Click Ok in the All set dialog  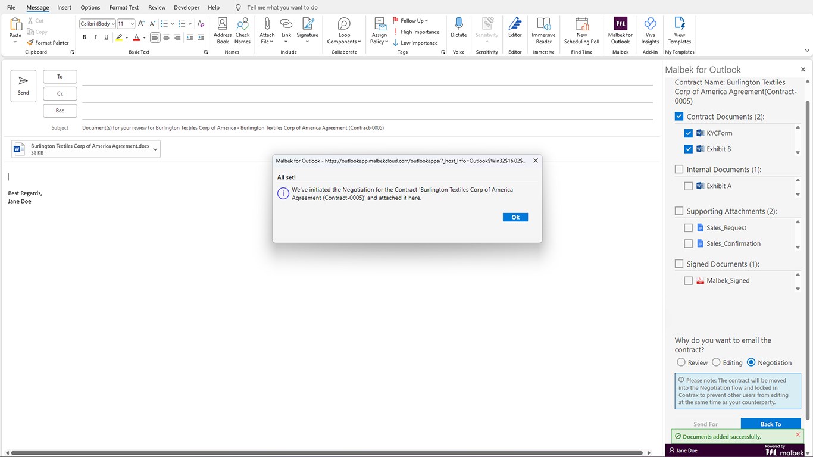[515, 217]
